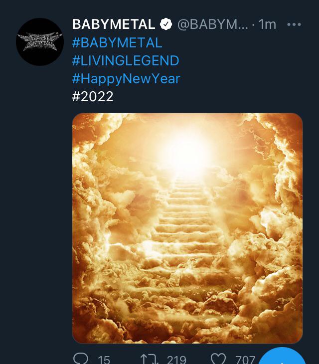Tap the #HappyNewYear hashtag
Screen dimensions: 319x364
tap(126, 78)
